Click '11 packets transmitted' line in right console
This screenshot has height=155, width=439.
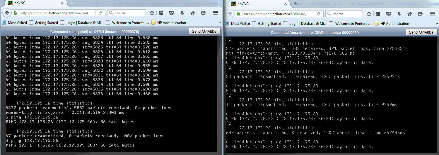click(x=312, y=105)
